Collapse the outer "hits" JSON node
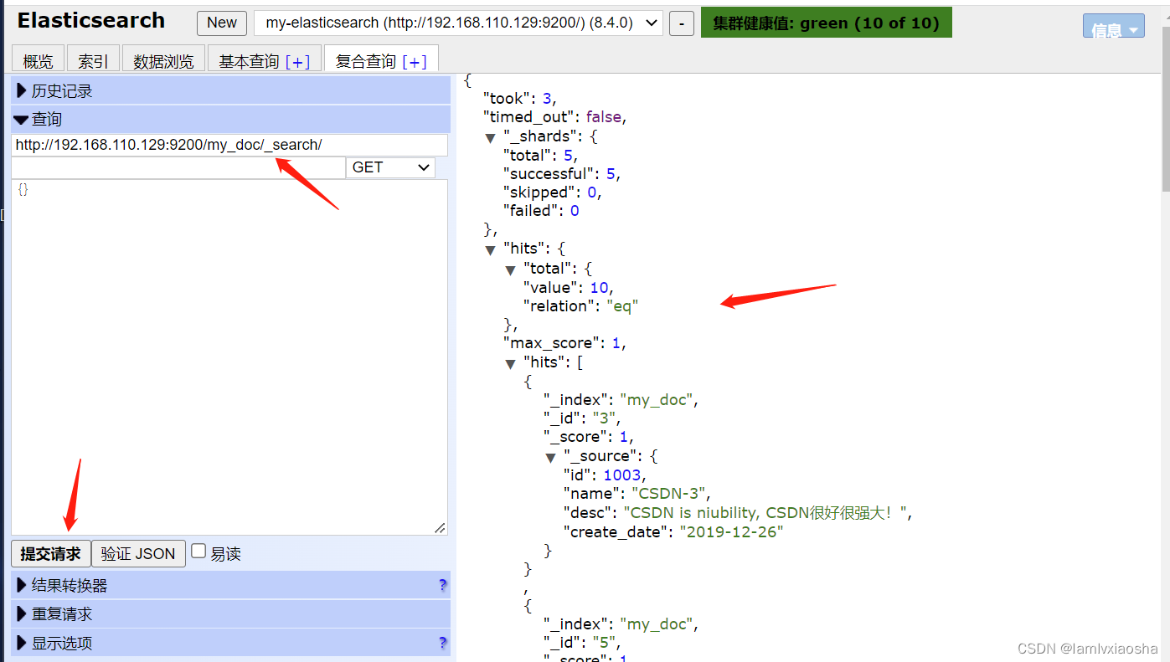Image resolution: width=1170 pixels, height=662 pixels. pyautogui.click(x=491, y=248)
